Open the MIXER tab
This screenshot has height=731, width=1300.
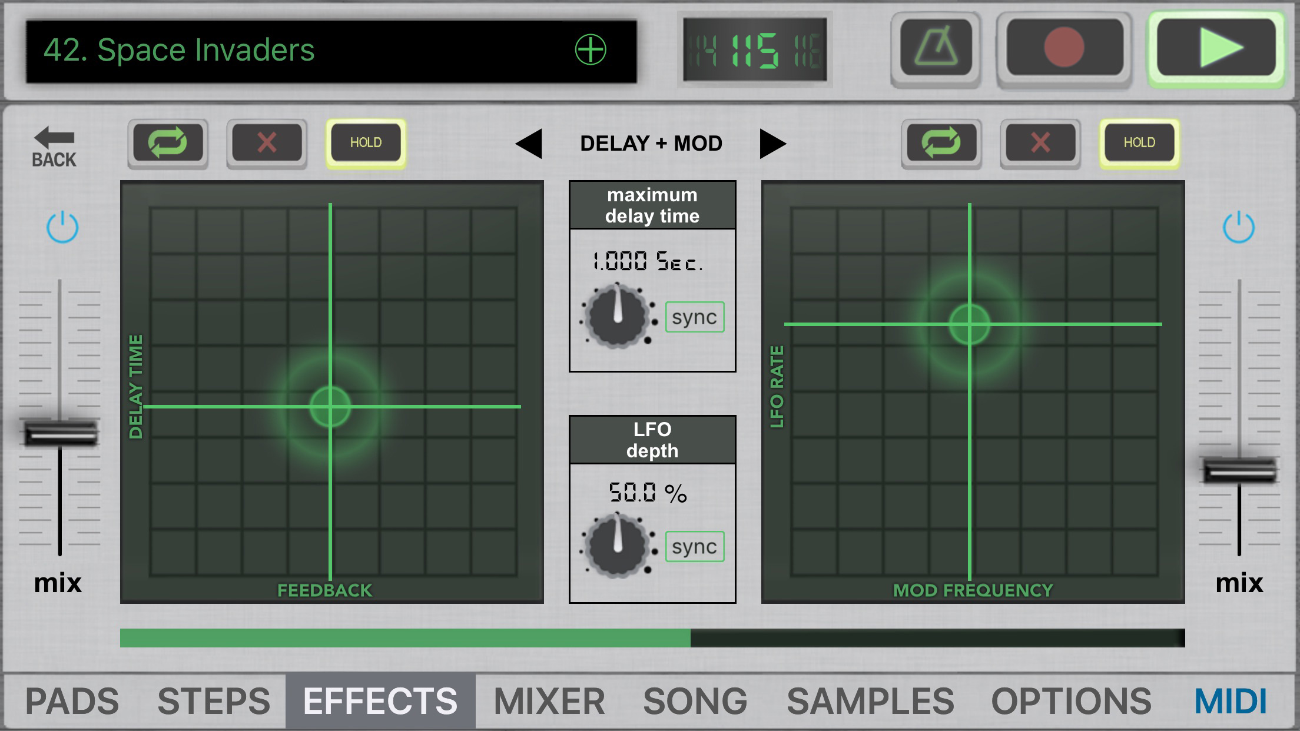tap(549, 701)
